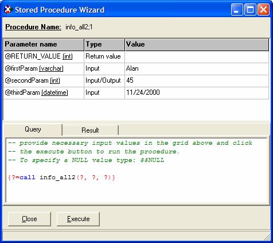The height and width of the screenshot is (243, 273).
Task: Click the Execute button
Action: pos(79,219)
